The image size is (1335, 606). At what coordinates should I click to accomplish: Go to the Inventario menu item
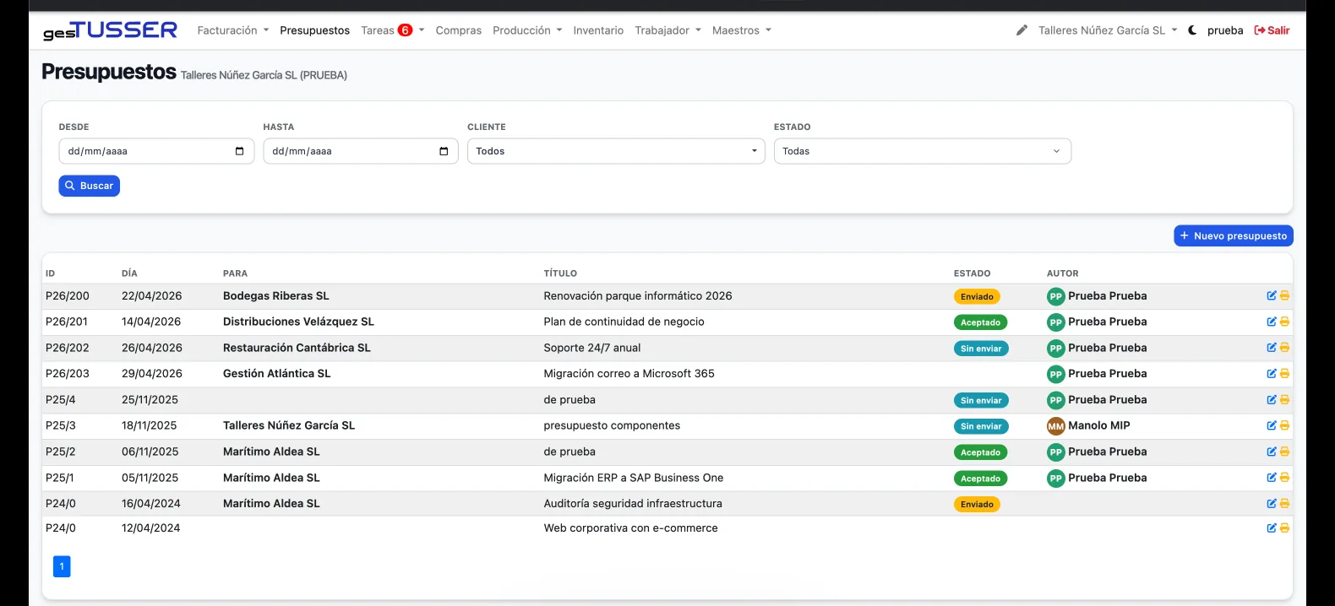tap(598, 30)
